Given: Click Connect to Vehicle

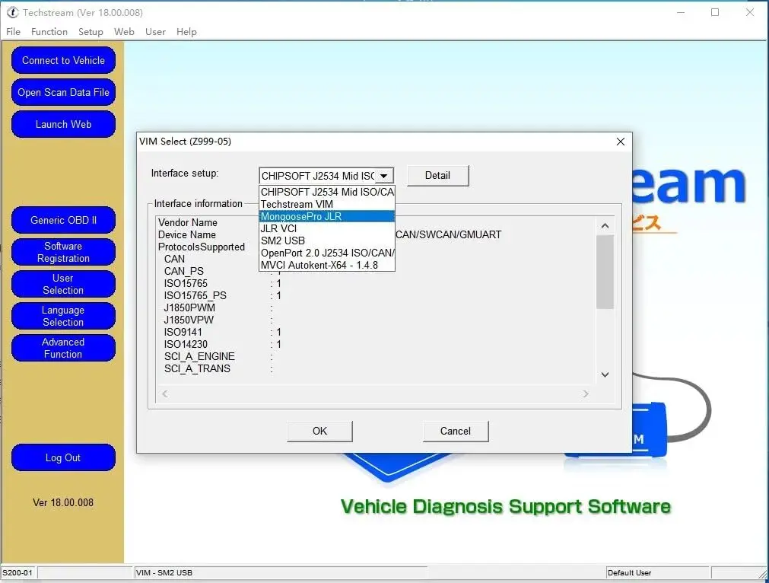Looking at the screenshot, I should click(63, 60).
